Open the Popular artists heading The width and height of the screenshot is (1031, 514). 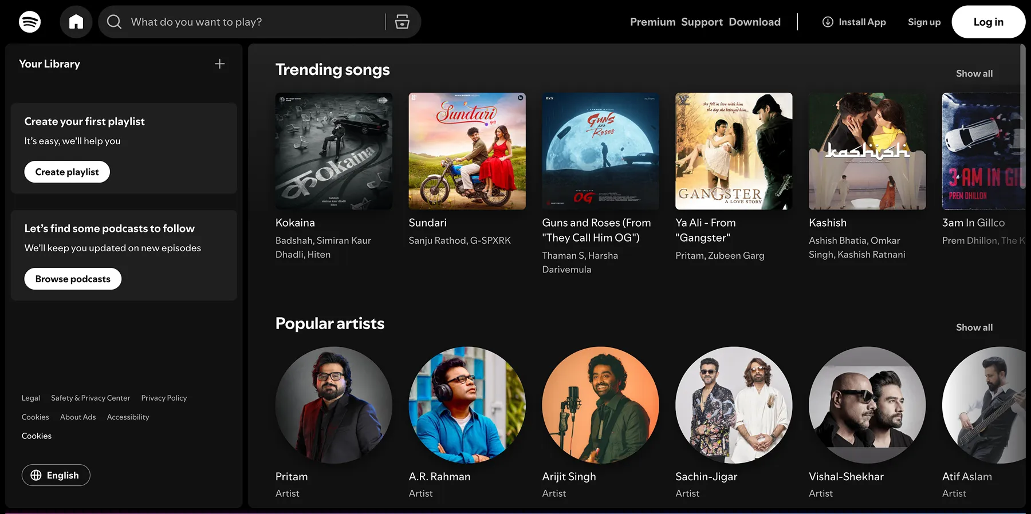pyautogui.click(x=330, y=323)
